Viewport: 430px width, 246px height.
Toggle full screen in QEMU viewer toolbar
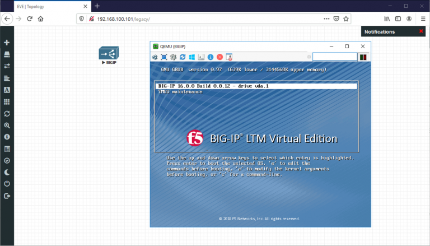click(x=163, y=57)
